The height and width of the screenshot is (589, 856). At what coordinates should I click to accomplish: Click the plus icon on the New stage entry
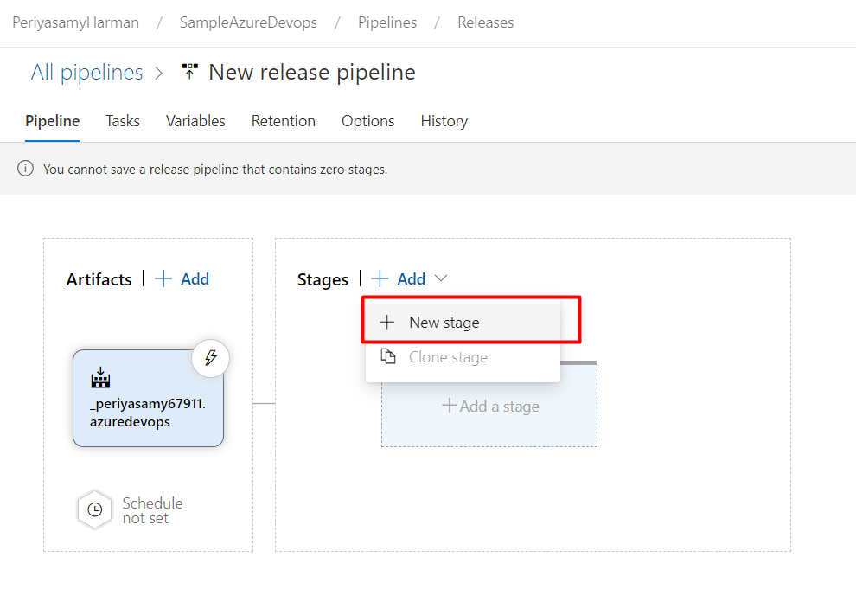tap(386, 321)
